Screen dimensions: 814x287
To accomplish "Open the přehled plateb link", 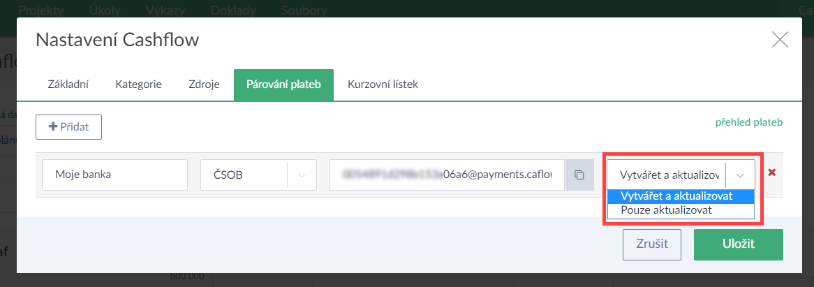I will (x=749, y=122).
